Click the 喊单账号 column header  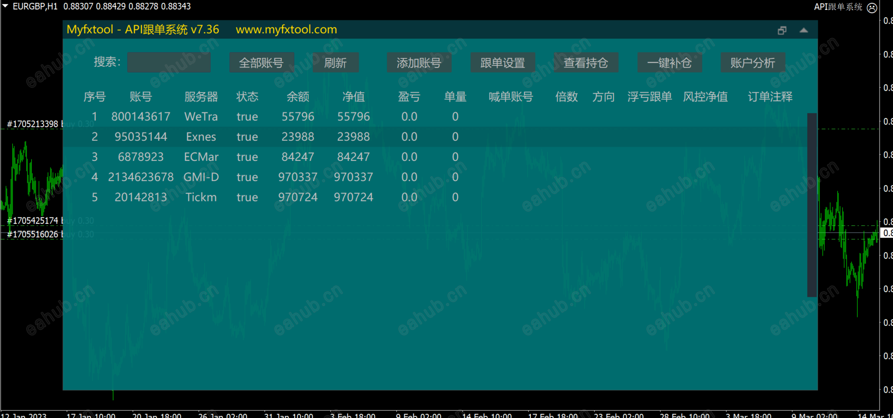coord(511,97)
